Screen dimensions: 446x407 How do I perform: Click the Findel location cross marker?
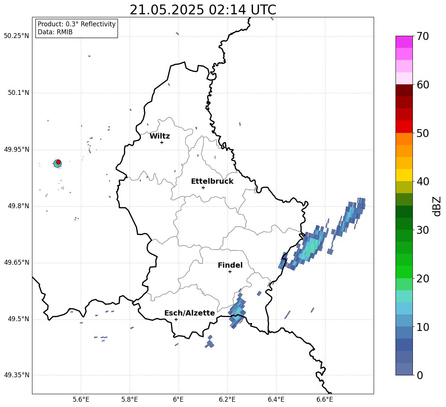(x=230, y=272)
